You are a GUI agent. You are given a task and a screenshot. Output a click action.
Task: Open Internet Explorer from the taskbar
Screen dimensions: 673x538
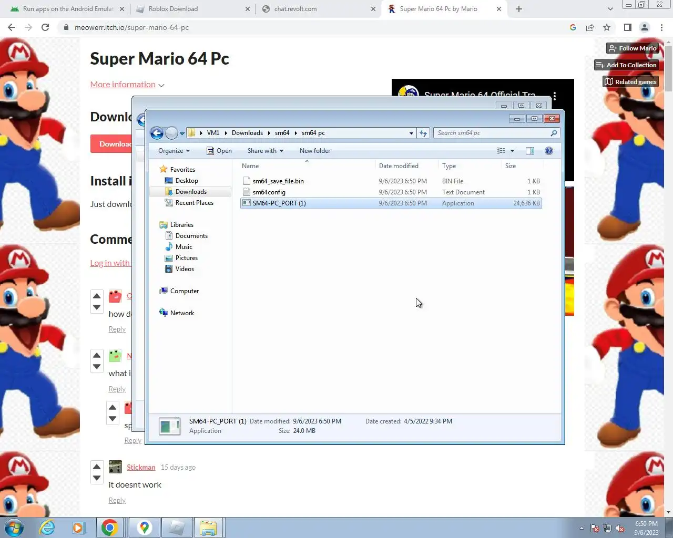(47, 527)
